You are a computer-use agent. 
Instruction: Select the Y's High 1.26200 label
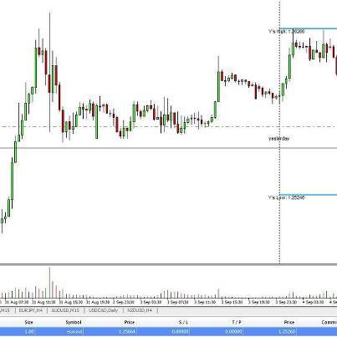287,32
